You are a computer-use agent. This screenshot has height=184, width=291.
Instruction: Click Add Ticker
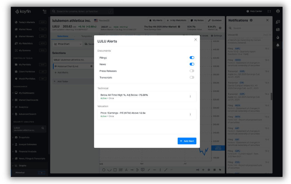point(61,81)
